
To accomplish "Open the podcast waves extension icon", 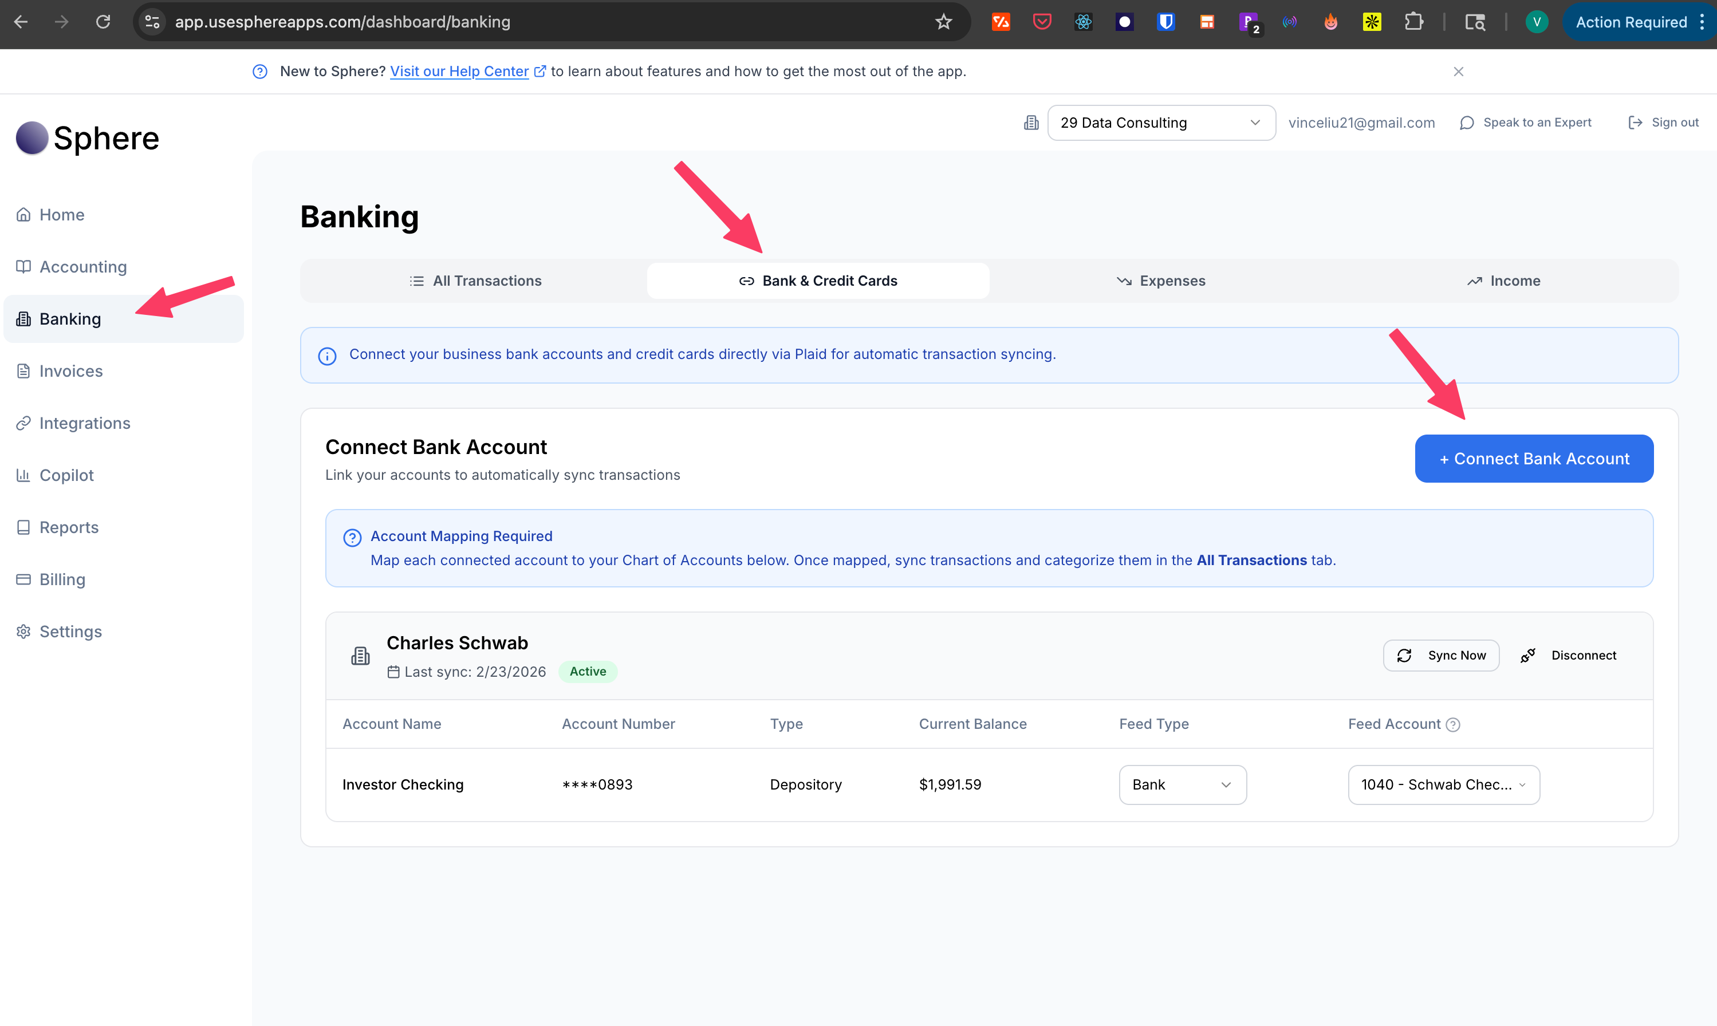I will [1290, 22].
